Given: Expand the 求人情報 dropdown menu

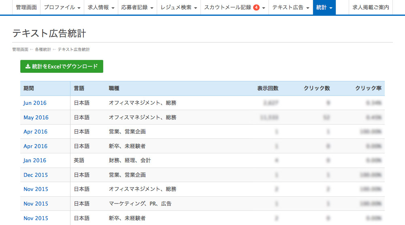Looking at the screenshot, I should point(101,7).
